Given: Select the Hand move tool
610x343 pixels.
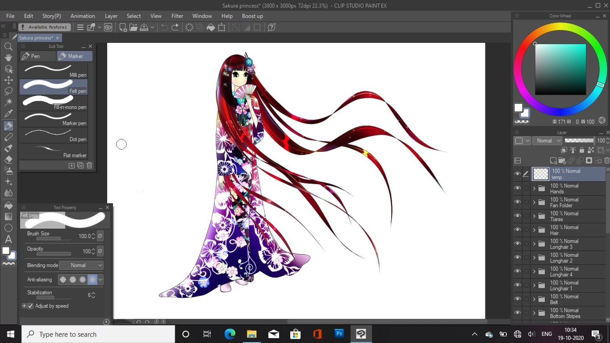Looking at the screenshot, I should click(x=8, y=58).
